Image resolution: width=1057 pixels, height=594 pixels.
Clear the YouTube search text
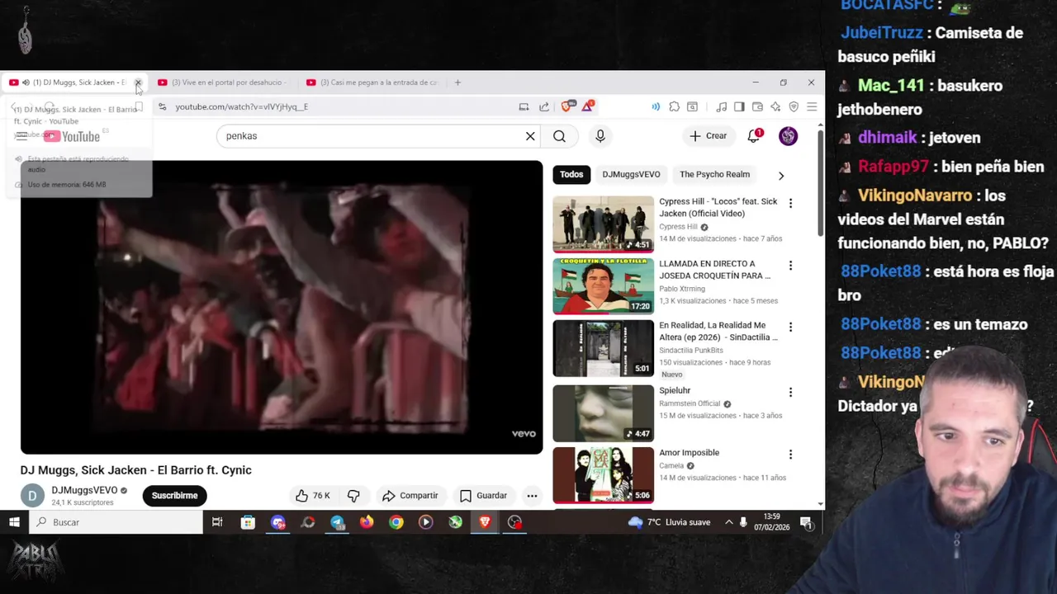coord(530,136)
